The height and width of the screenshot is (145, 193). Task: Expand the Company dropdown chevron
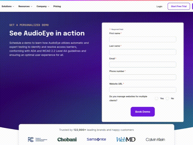tap(49, 6)
